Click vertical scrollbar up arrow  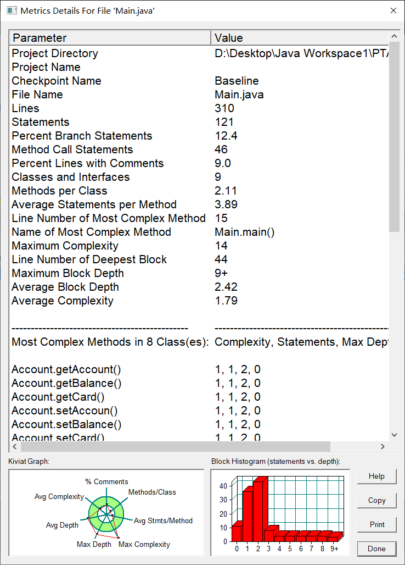[394, 36]
